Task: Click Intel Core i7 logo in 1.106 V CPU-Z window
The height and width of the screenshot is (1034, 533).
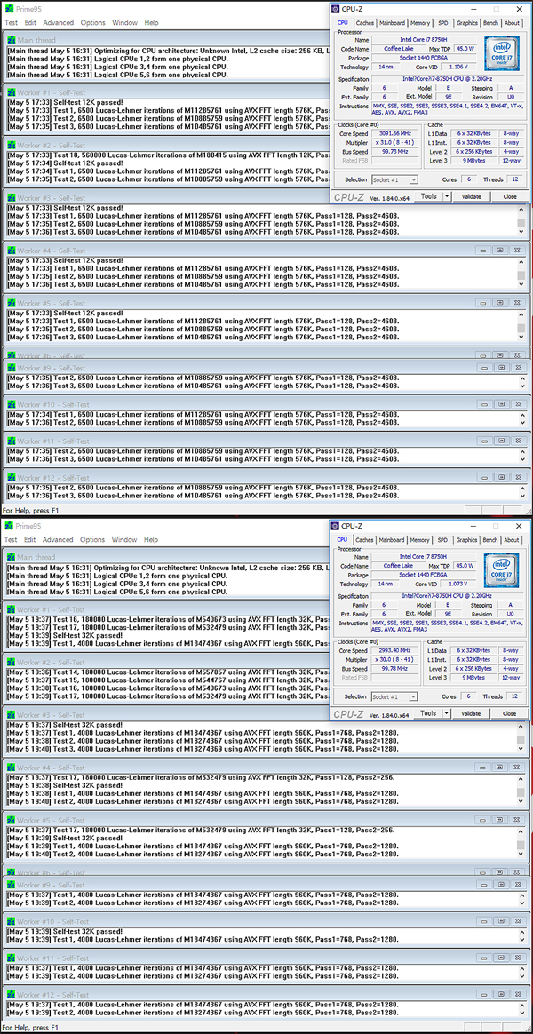Action: [502, 53]
